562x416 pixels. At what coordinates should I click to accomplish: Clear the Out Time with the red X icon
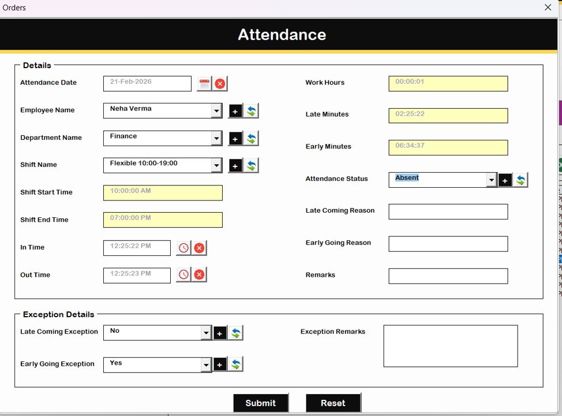pyautogui.click(x=198, y=274)
